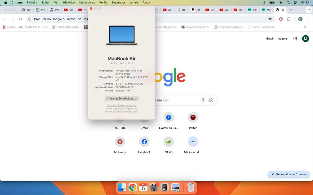Click Personalizar o Chrome button
Viewport: 313px width, 195px height.
(x=289, y=174)
